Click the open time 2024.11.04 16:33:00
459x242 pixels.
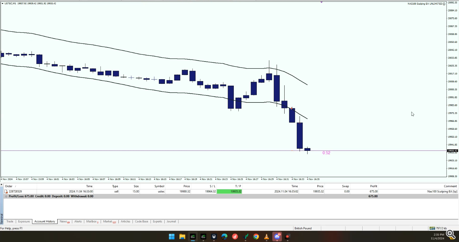pos(81,192)
